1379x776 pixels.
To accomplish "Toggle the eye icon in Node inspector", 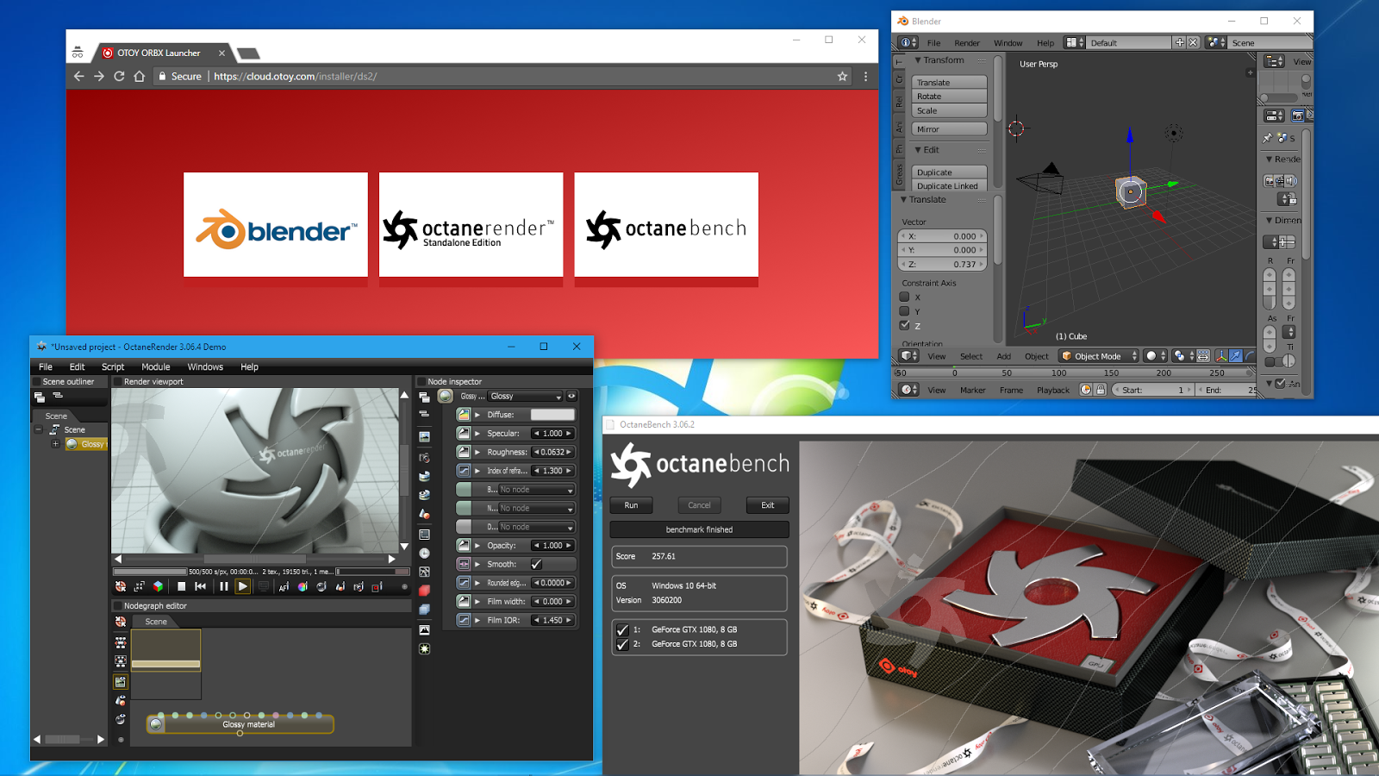I will [571, 396].
